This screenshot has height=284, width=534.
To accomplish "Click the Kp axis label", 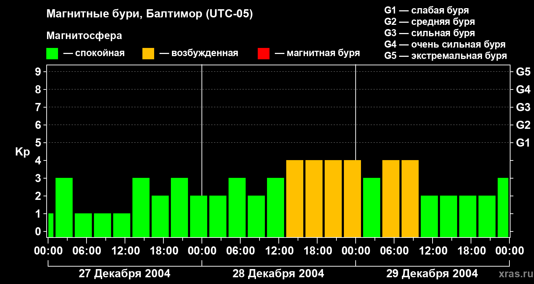I will tap(22, 152).
